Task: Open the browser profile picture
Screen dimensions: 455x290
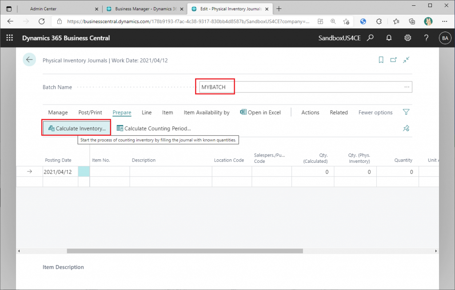Action: click(x=428, y=21)
